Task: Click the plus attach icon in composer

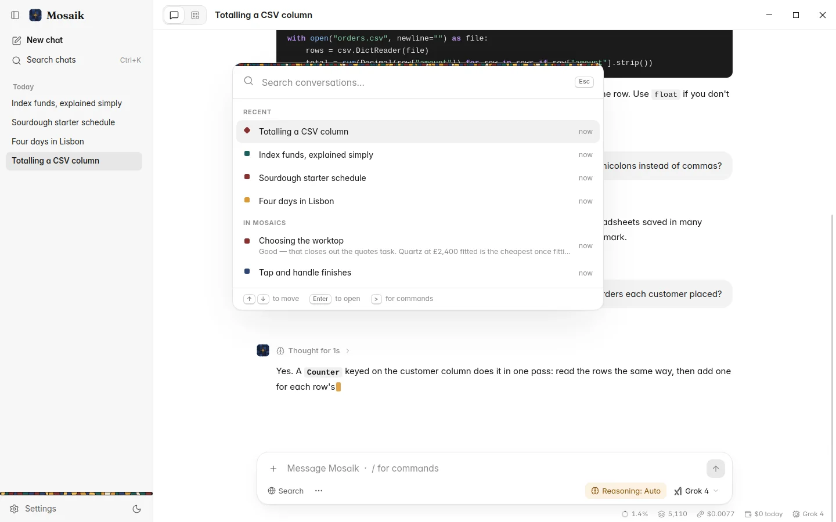Action: pyautogui.click(x=273, y=469)
